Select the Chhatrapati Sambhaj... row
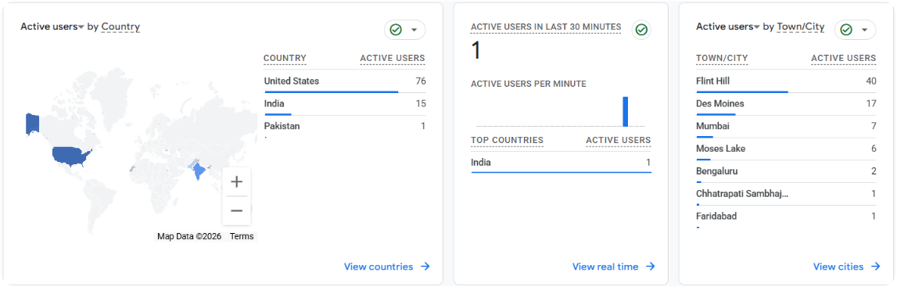Screen dimensions: 897x287 tap(786, 194)
